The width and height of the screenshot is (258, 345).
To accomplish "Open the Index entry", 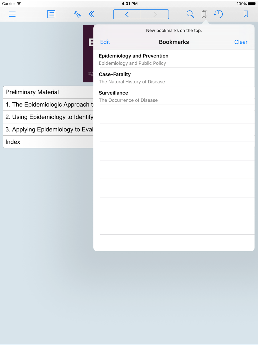I will point(48,142).
